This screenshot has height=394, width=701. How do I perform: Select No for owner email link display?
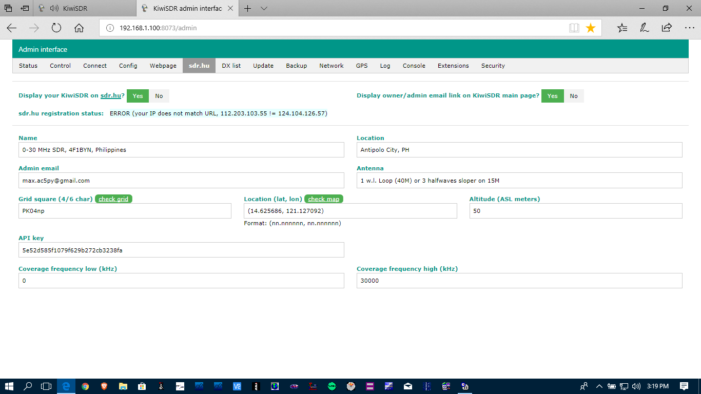click(574, 96)
